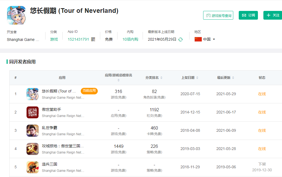The height and width of the screenshot is (177, 282).
Task: Click the 同开发者应用 section heading
Action: 22,62
